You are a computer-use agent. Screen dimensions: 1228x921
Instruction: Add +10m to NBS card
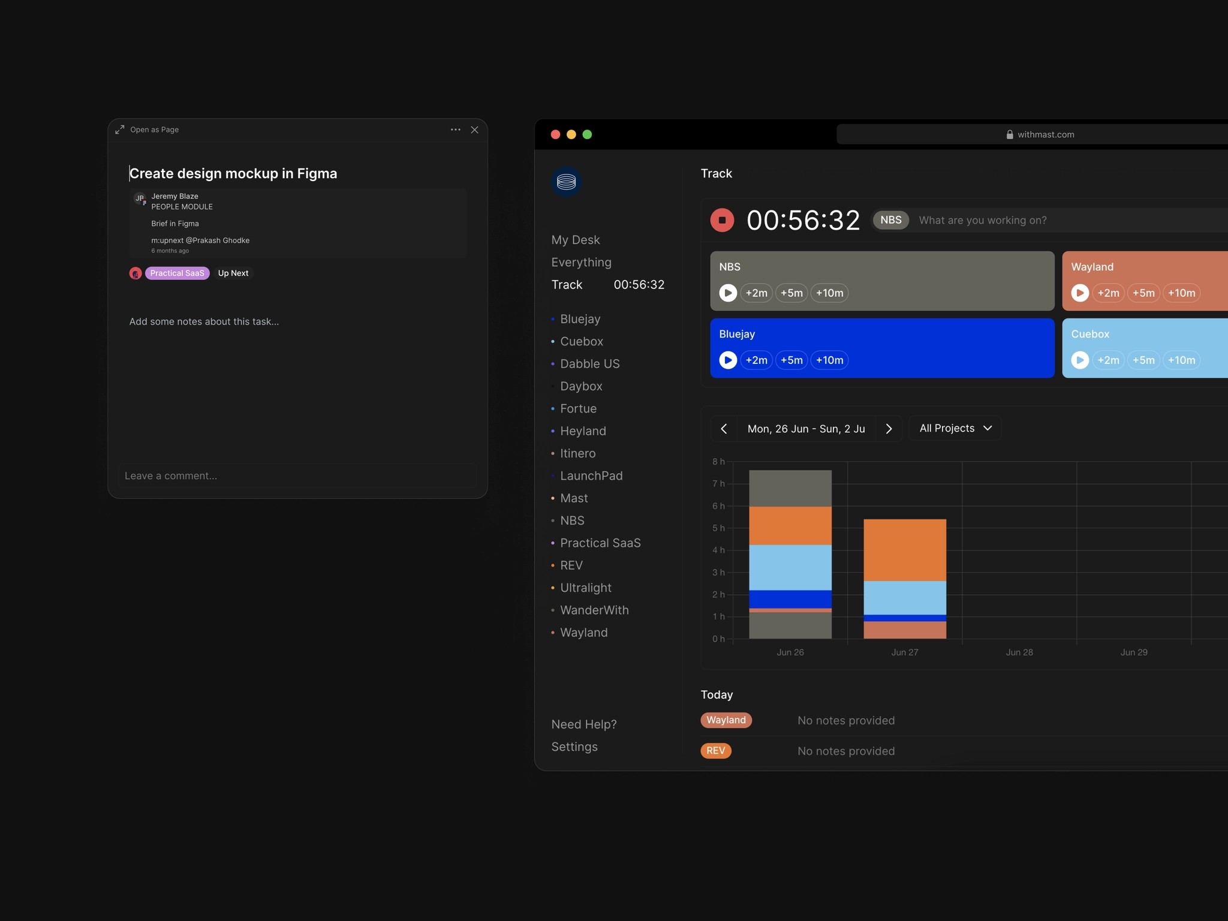(829, 293)
